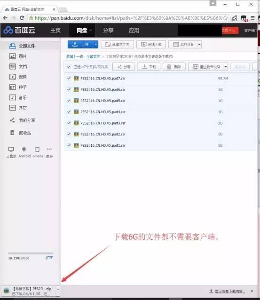Click the 上传 upload button
The width and height of the screenshot is (260, 300).
click(81, 44)
